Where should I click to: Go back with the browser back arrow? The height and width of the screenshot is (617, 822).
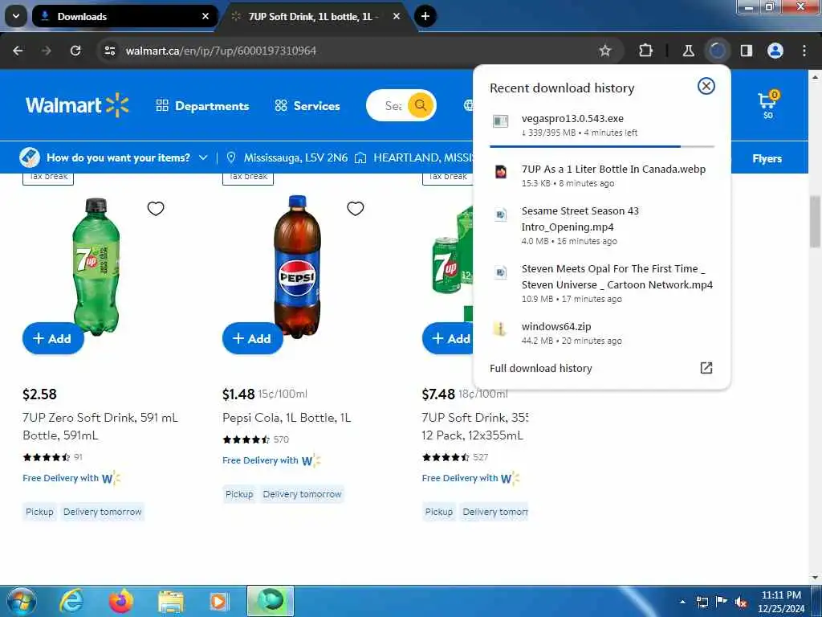pyautogui.click(x=18, y=51)
